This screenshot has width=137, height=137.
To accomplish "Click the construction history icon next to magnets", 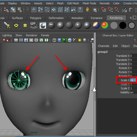I will (124, 10).
